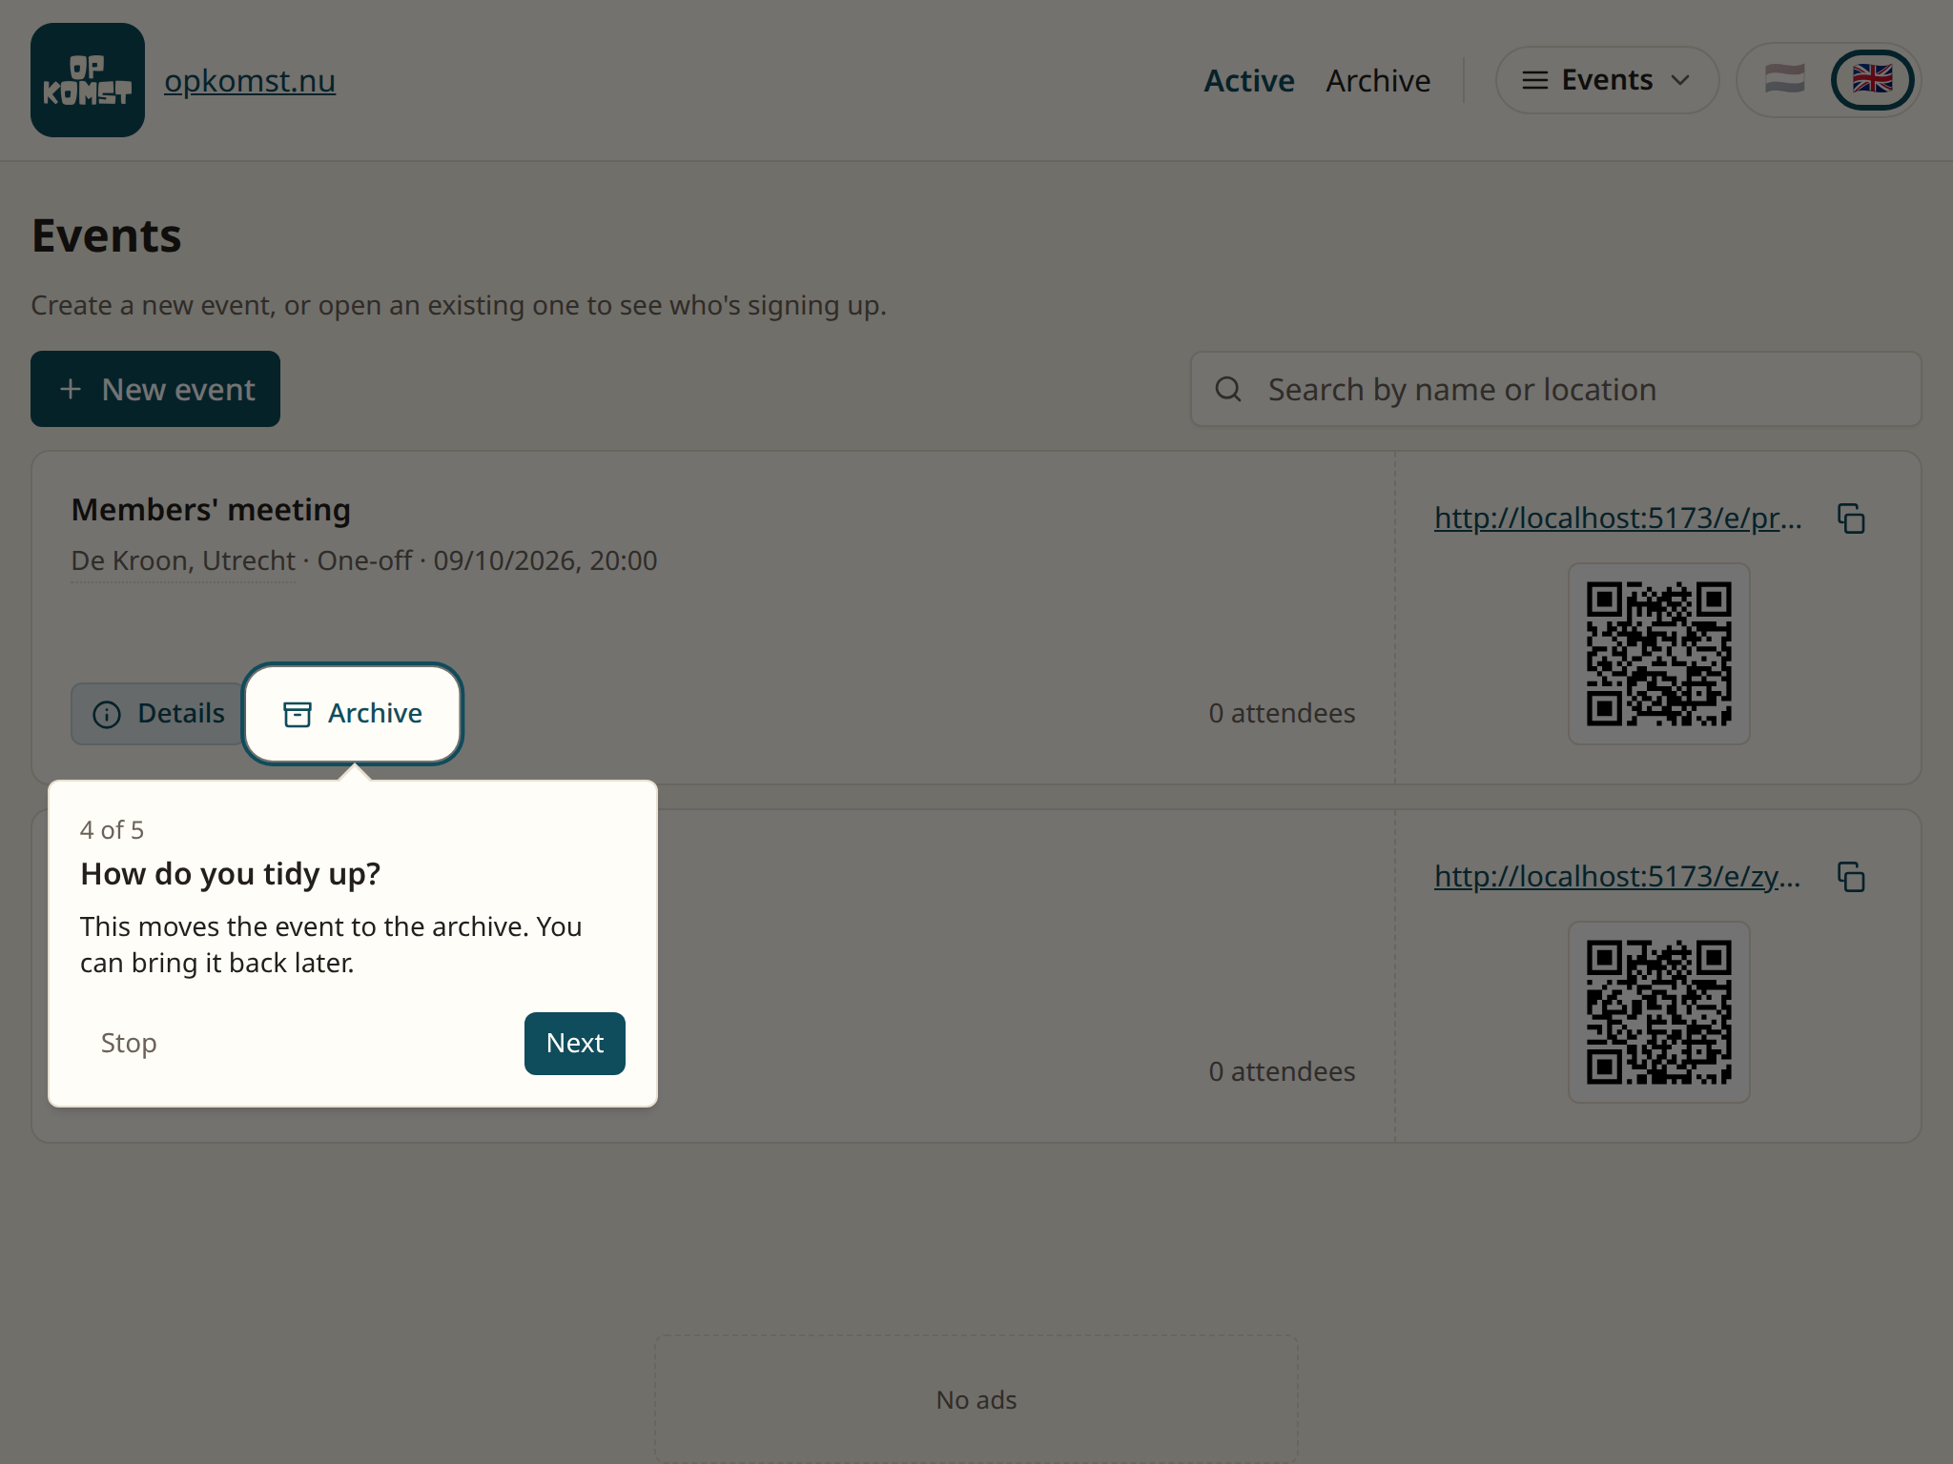Screen dimensions: 1953x1464
Task: Click the Members' meeting title
Action: (x=211, y=510)
